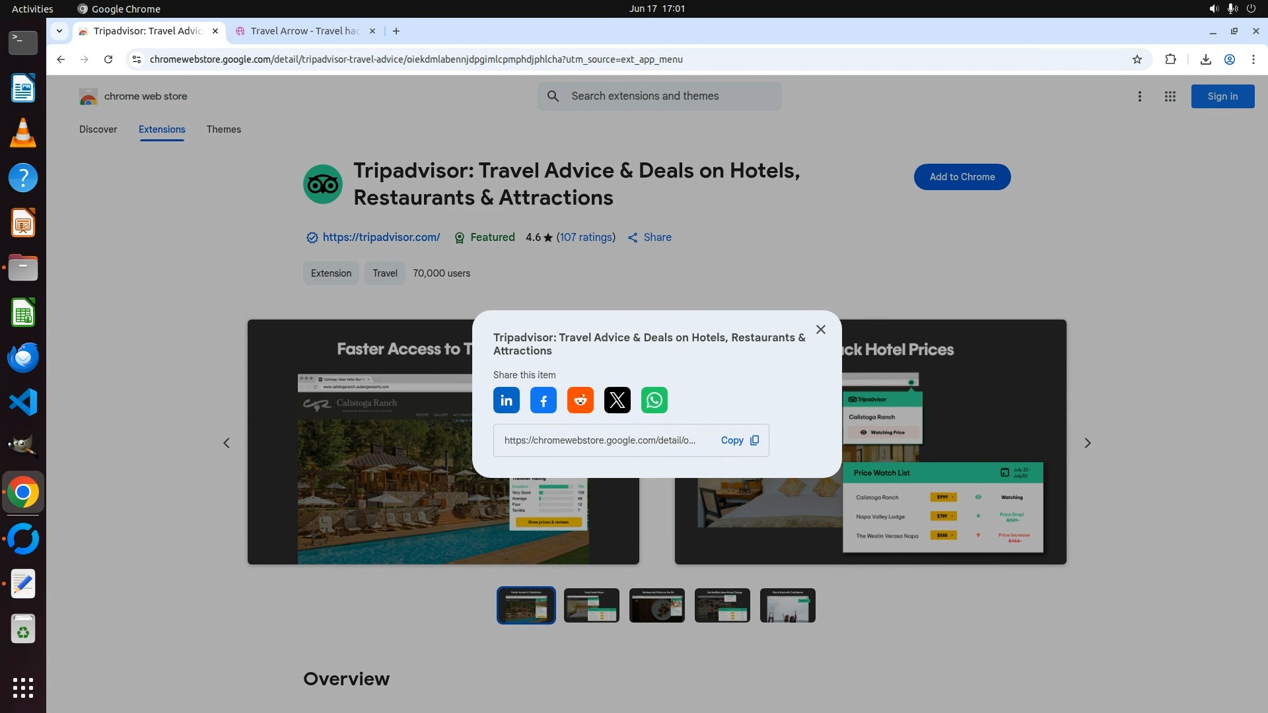Open the 107 ratings link
Screen dimensions: 1268x713
click(586, 237)
